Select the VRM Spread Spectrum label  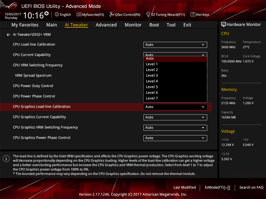[x=33, y=76]
